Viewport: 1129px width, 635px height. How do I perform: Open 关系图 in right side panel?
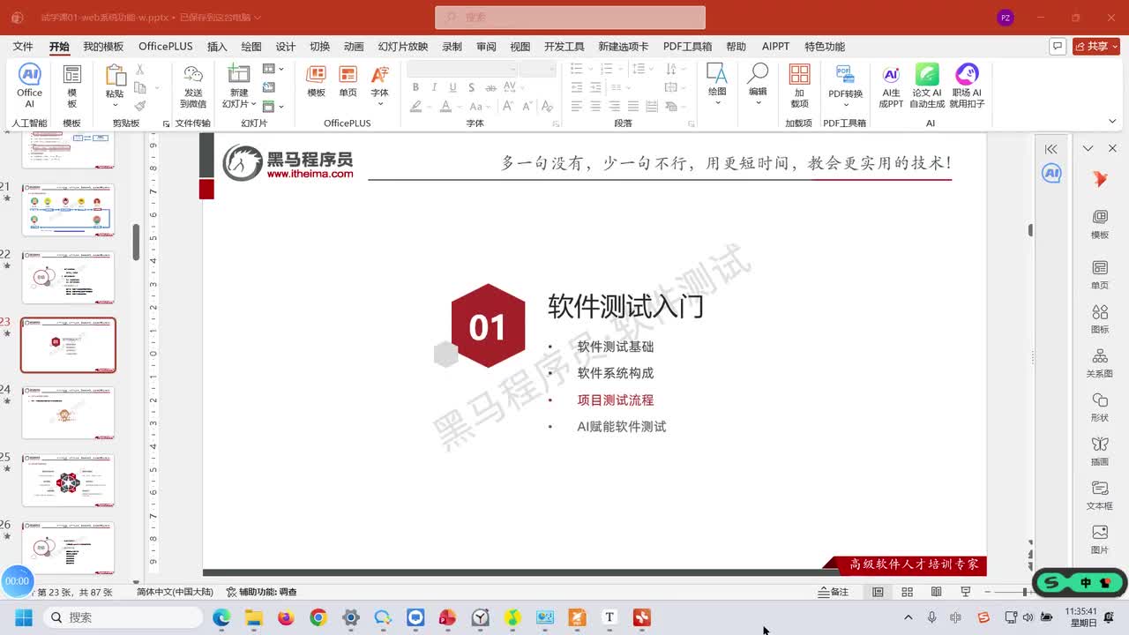click(1100, 363)
